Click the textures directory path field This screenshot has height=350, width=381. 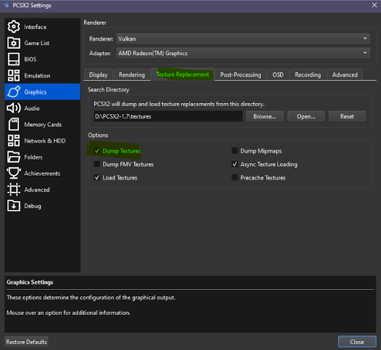click(168, 116)
